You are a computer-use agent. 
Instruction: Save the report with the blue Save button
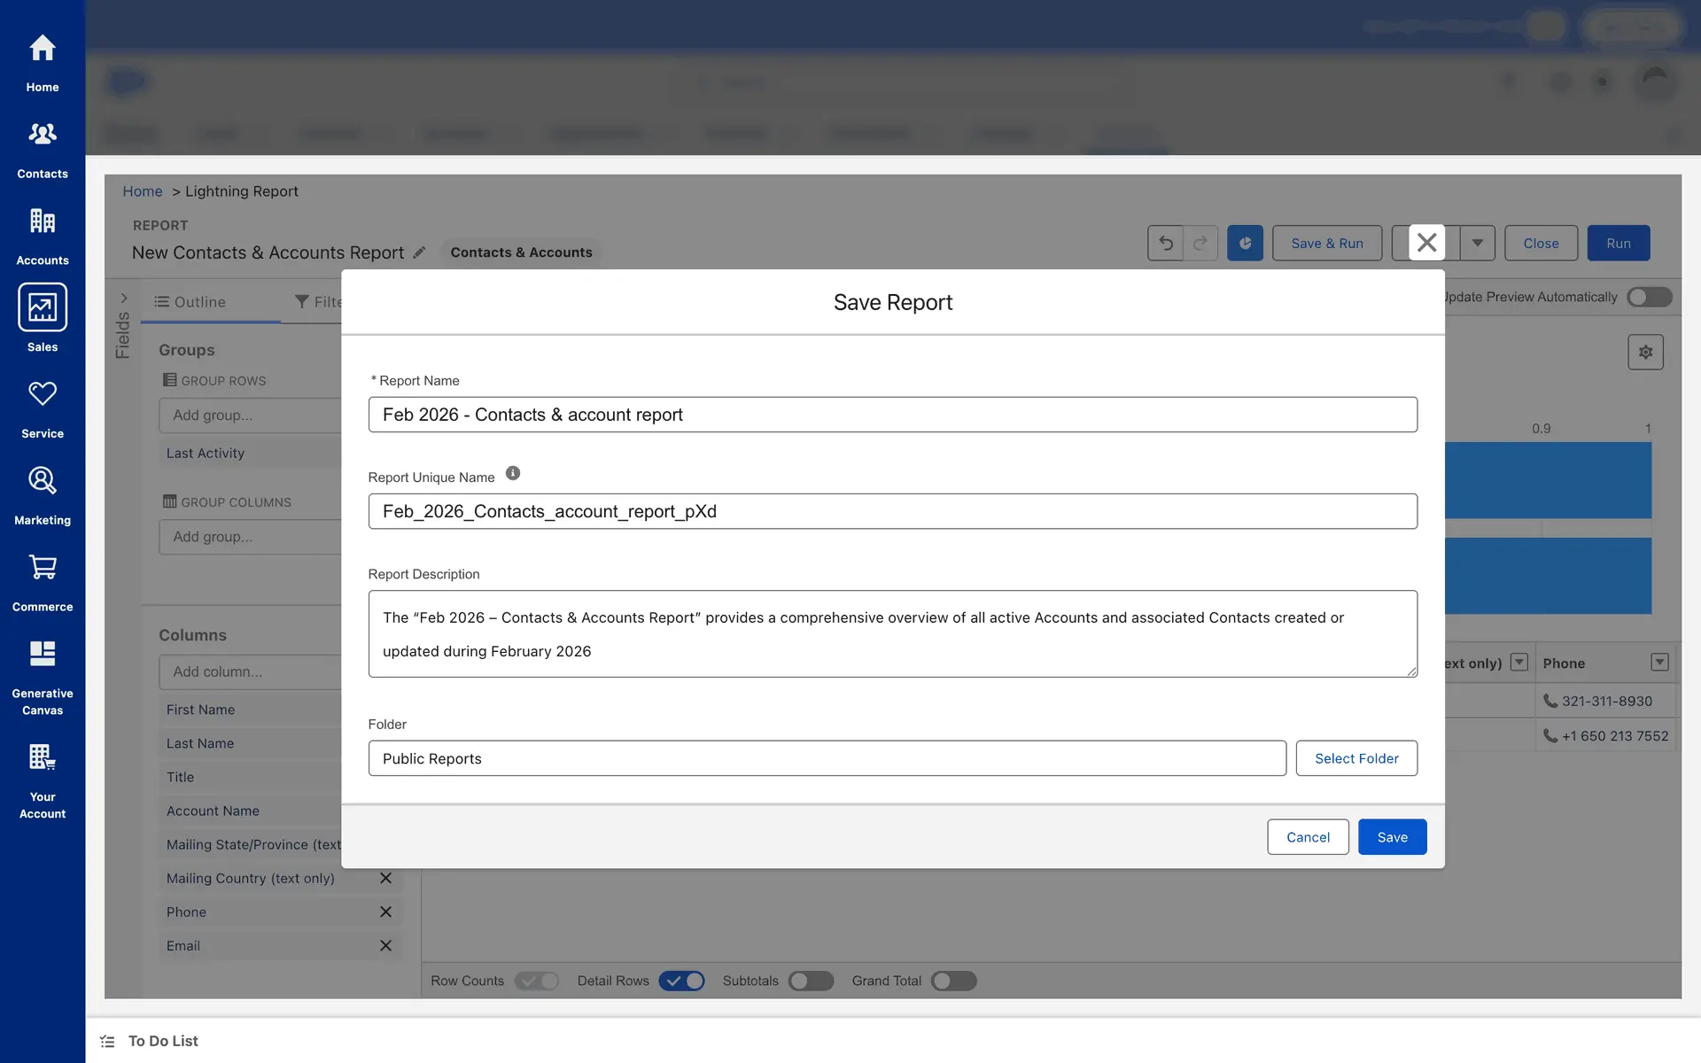[x=1391, y=837]
